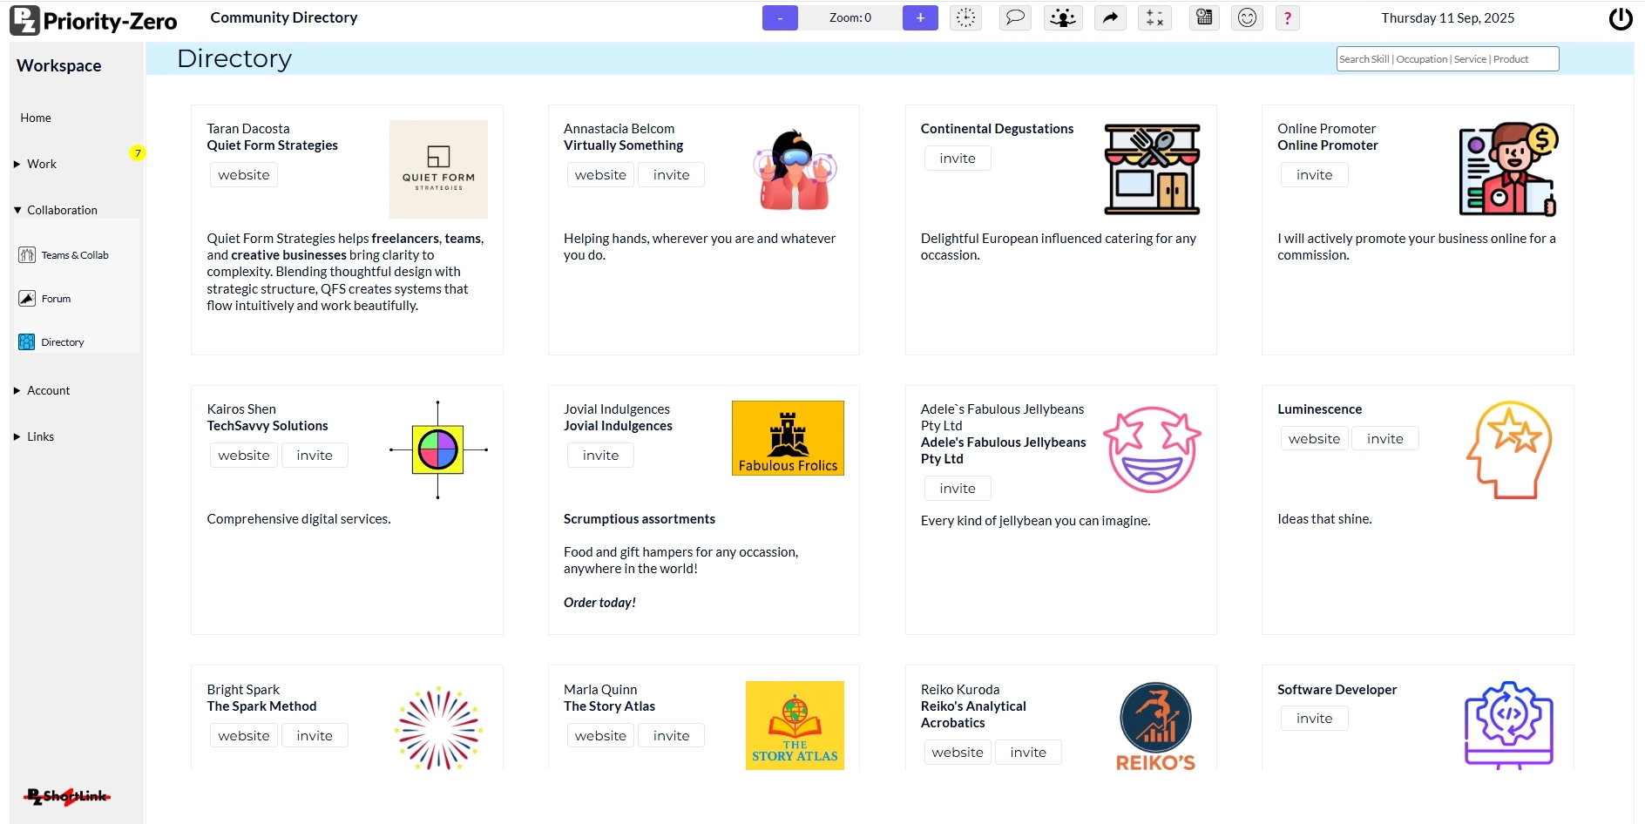Click the share arrow icon
This screenshot has width=1645, height=824.
tap(1110, 17)
